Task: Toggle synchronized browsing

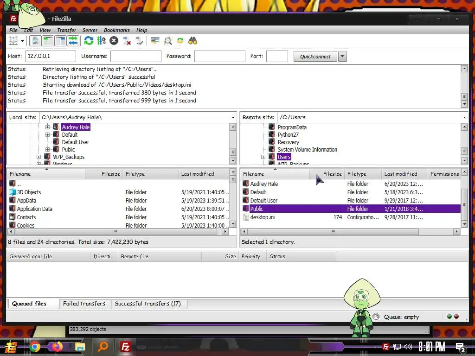Action: click(x=180, y=41)
